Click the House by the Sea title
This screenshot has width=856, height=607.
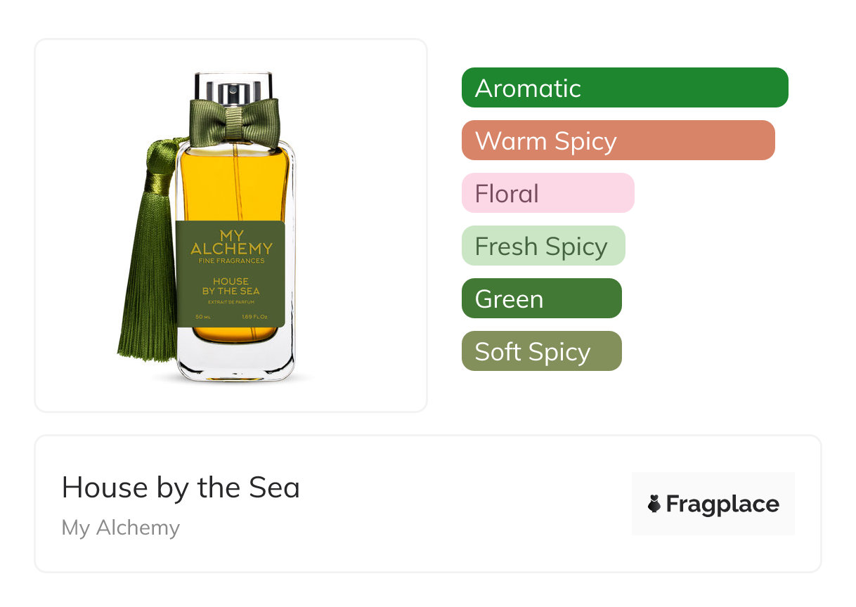181,488
